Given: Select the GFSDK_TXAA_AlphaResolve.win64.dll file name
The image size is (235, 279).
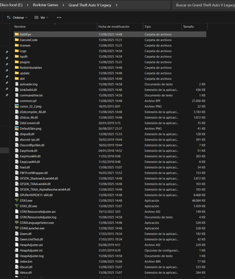Looking at the screenshot, I should click(45, 189).
